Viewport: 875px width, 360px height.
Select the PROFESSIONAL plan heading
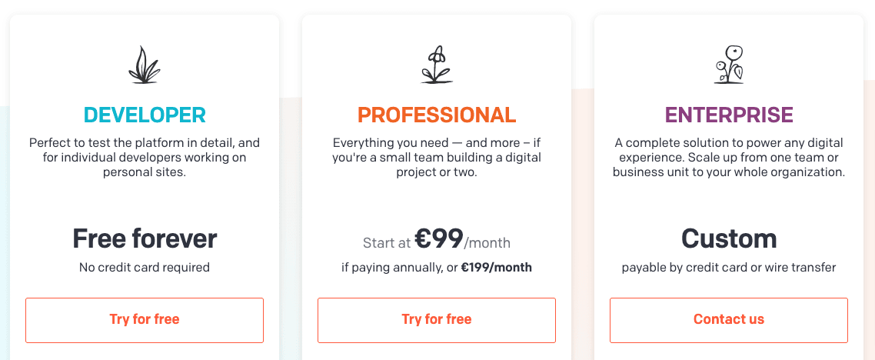[x=437, y=115]
